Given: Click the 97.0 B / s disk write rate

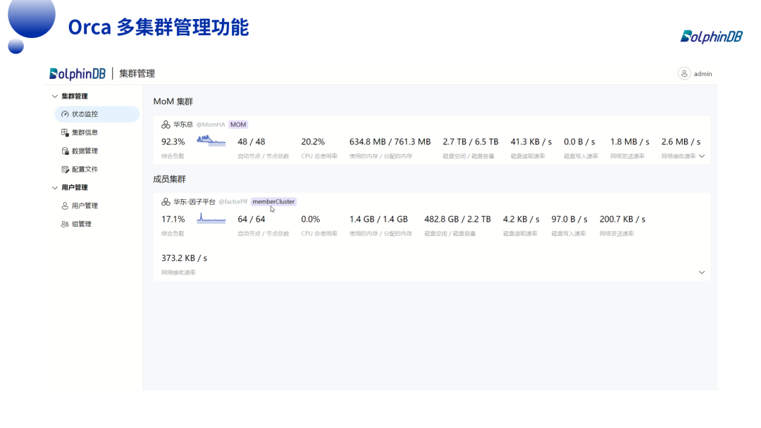Looking at the screenshot, I should (569, 219).
